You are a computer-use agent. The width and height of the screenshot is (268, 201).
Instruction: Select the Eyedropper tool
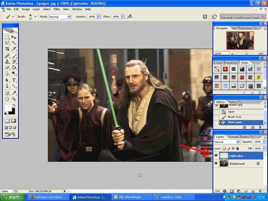click(x=14, y=93)
